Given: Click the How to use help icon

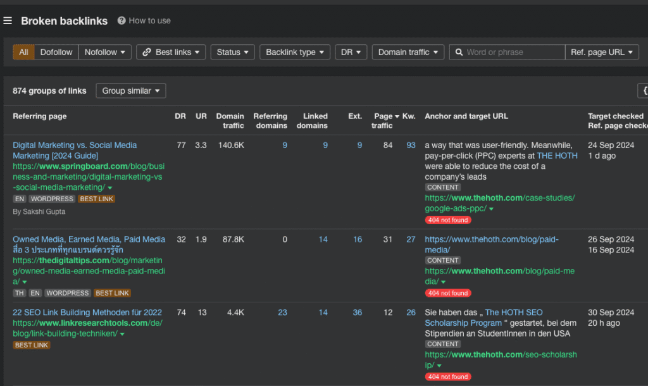Looking at the screenshot, I should coord(121,21).
